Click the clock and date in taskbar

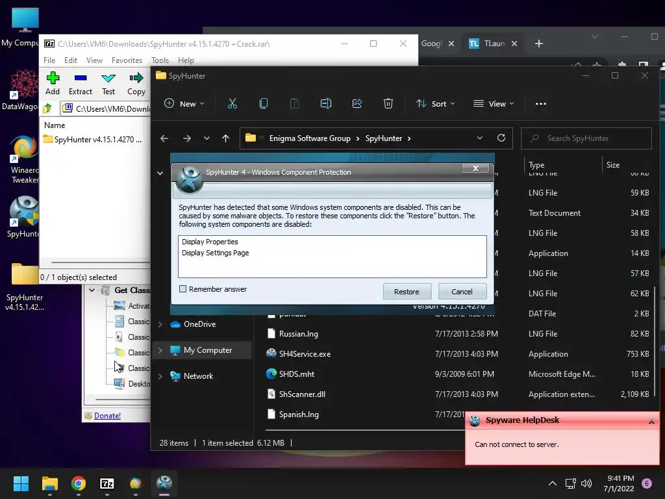(619, 483)
